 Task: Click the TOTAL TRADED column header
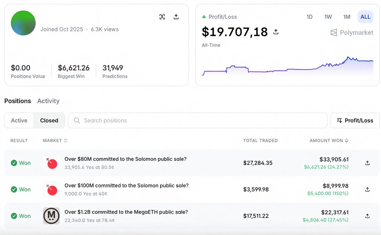[260, 140]
